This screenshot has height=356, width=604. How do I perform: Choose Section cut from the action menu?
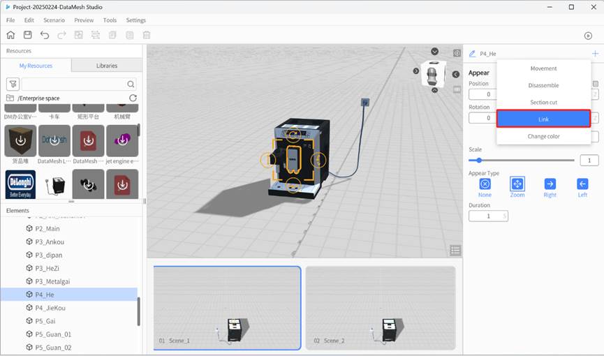[x=543, y=103]
